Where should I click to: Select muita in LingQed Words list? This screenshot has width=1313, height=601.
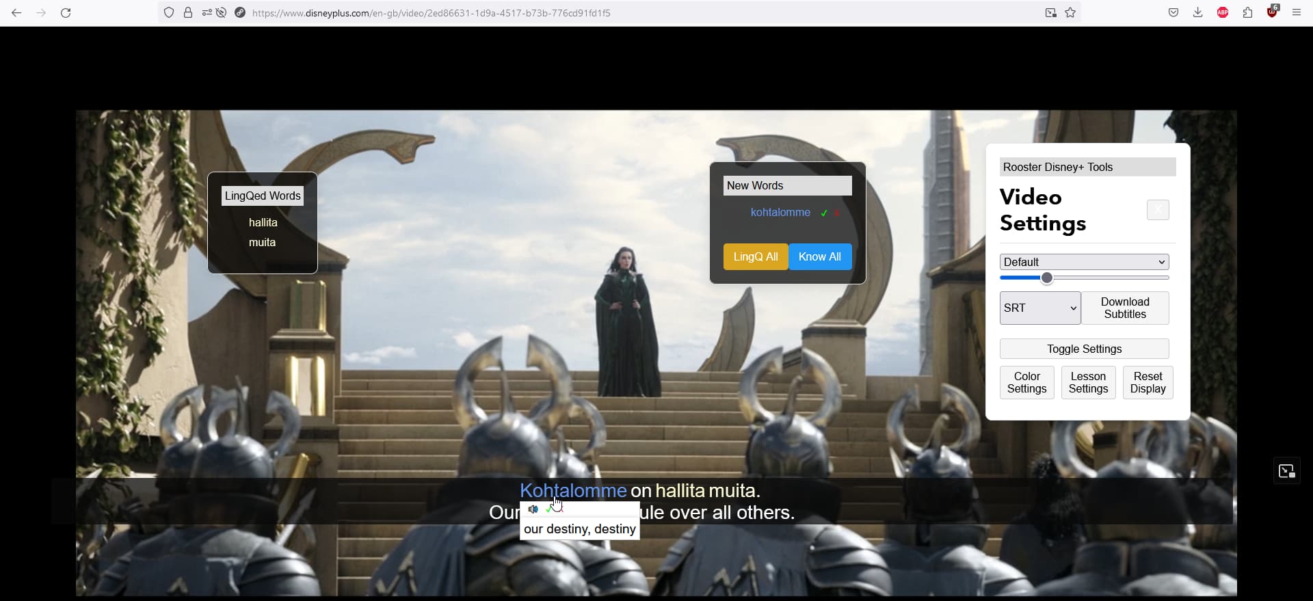click(x=262, y=243)
